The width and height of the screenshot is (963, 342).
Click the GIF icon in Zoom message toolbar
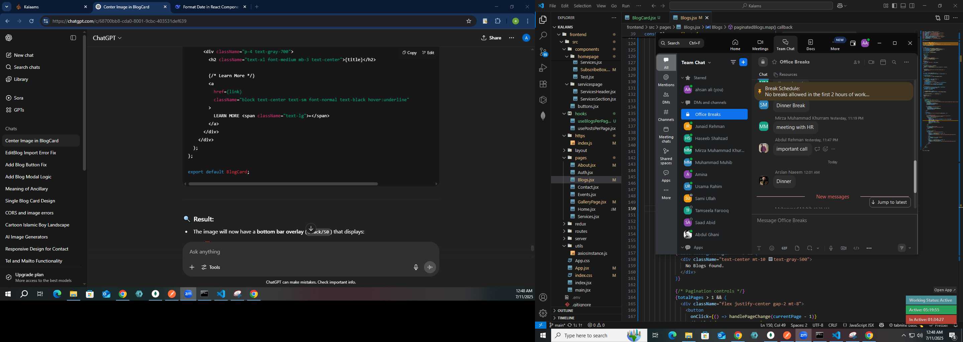point(784,248)
